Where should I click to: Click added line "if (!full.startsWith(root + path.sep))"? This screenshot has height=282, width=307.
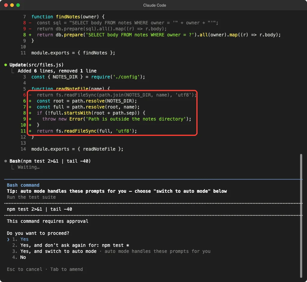coord(91,113)
